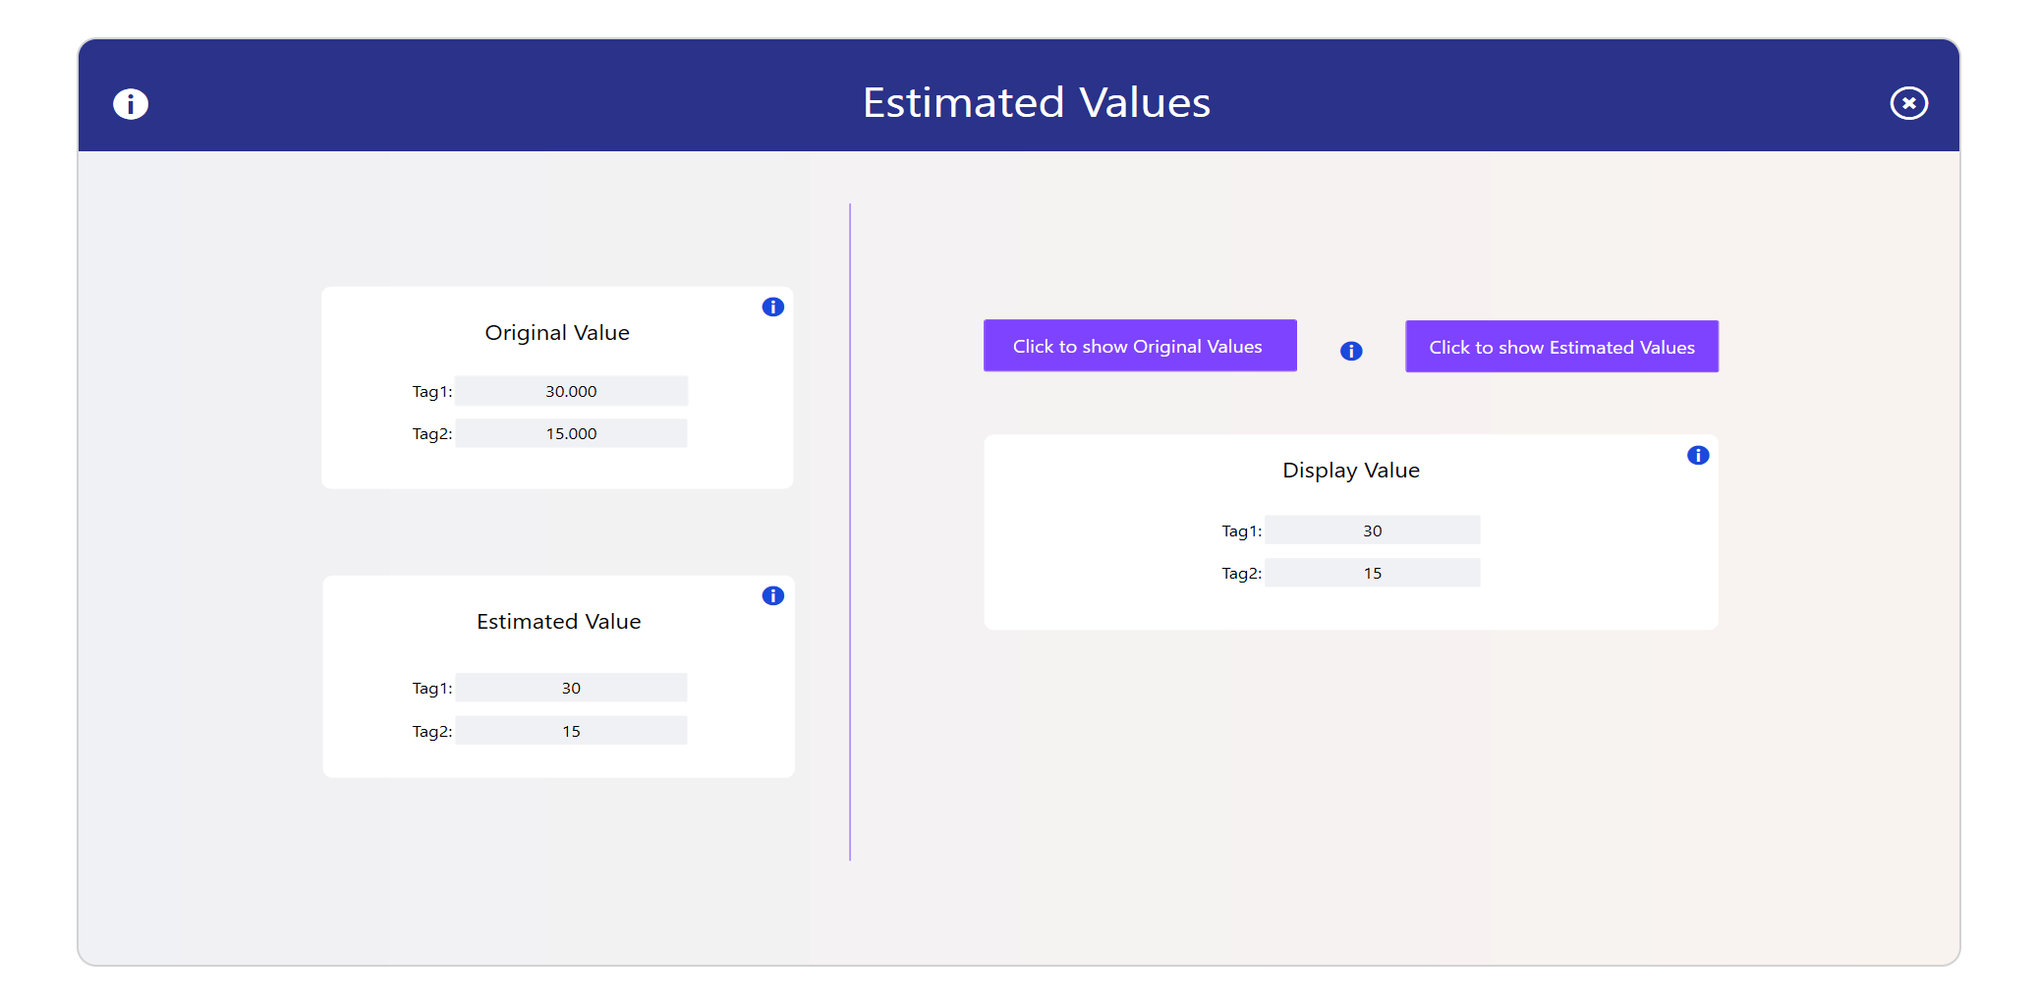Close the Estimated Values dialog

1908,103
